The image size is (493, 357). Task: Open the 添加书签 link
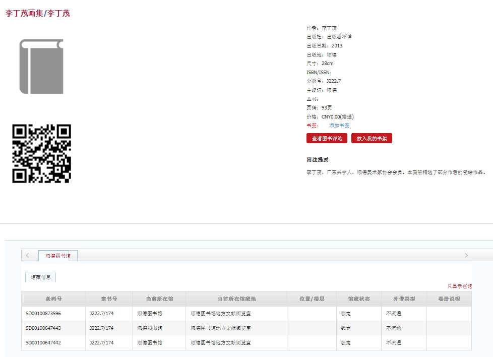(339, 126)
